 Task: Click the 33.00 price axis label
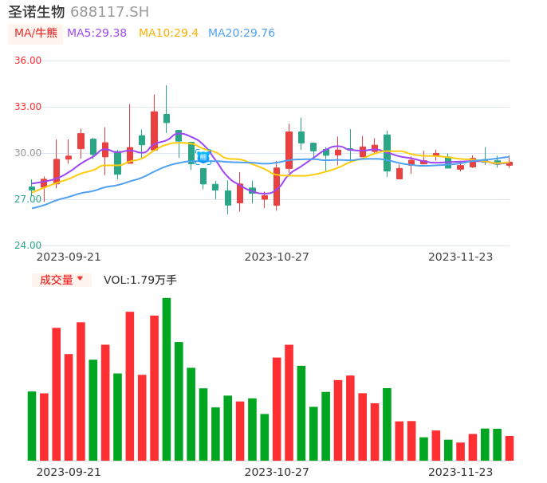(28, 107)
